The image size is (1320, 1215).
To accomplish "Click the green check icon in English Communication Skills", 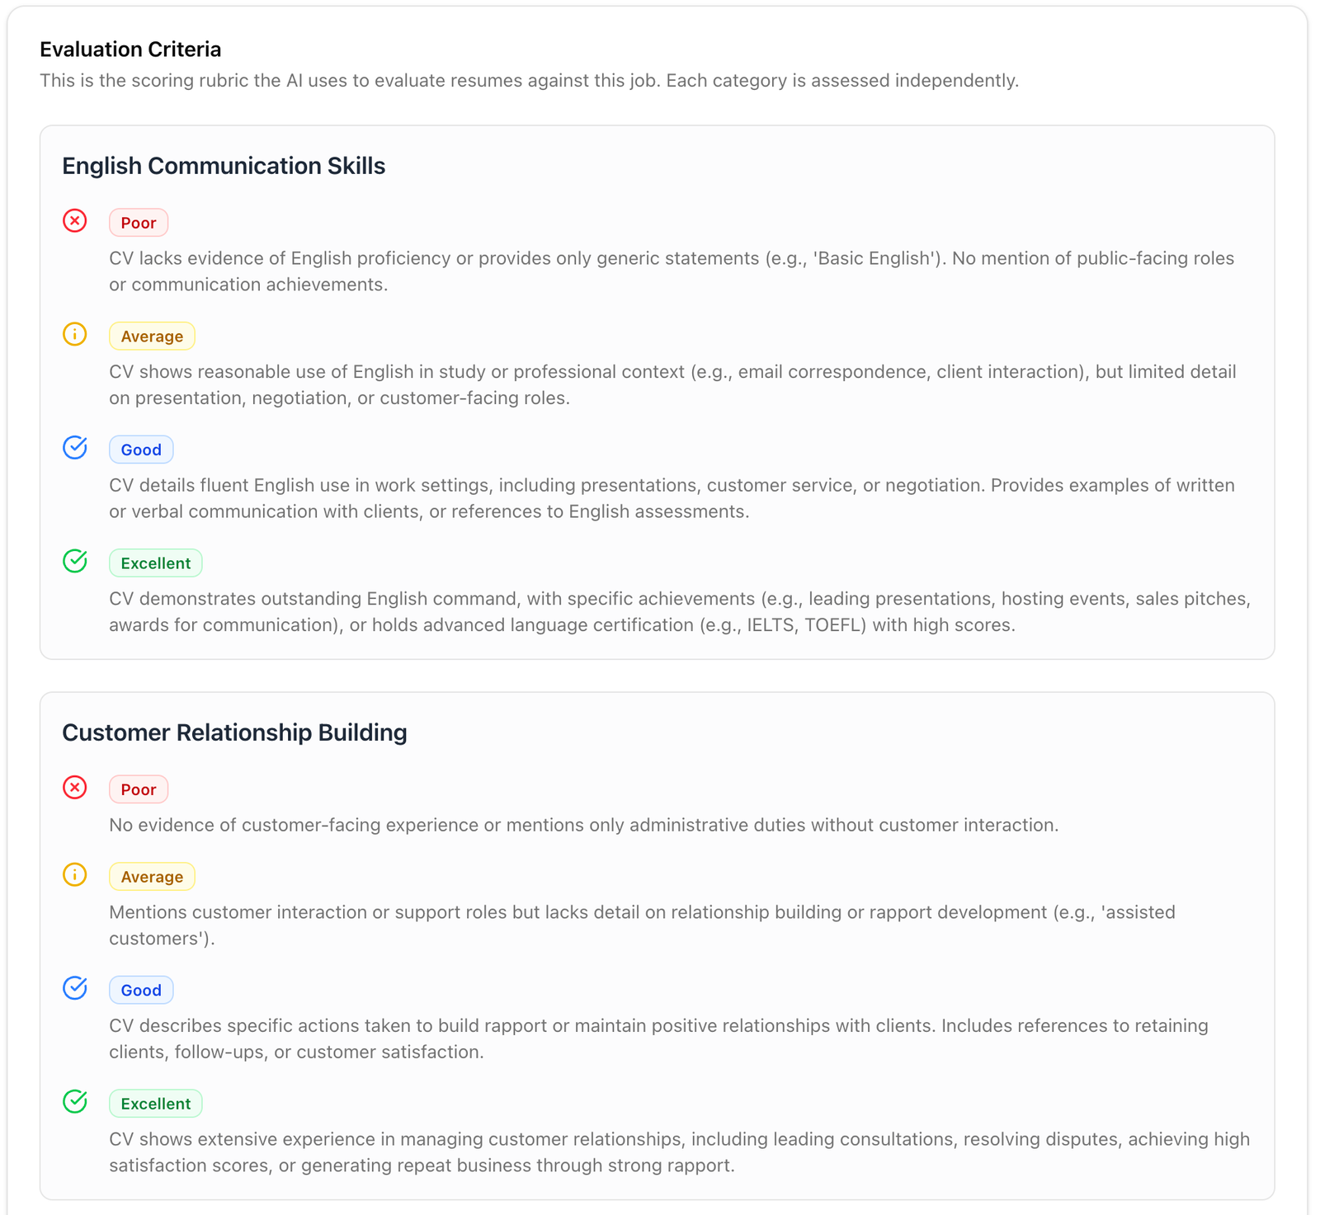I will pos(75,561).
